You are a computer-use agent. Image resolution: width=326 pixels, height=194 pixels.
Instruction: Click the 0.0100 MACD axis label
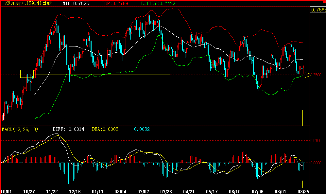coord(316,141)
